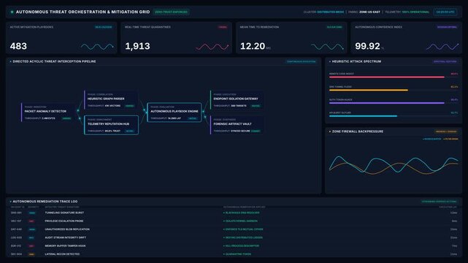Image resolution: width=468 pixels, height=263 pixels.
Task: Click the Distributed Mesh cluster value
Action: [x=331, y=12]
